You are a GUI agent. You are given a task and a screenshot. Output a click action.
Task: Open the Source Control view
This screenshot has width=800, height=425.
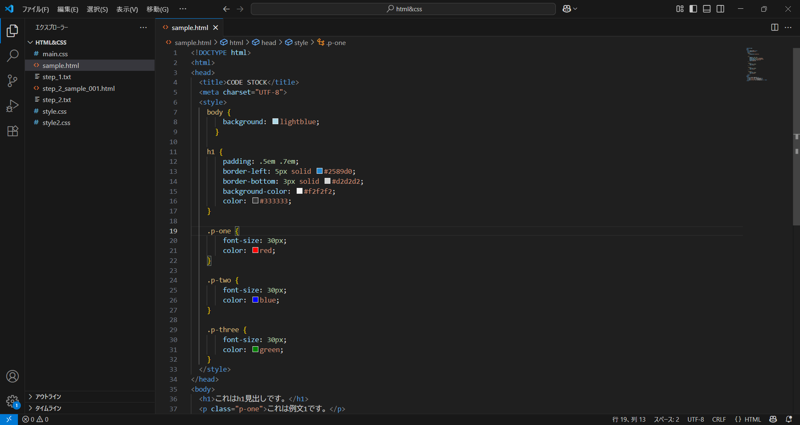(x=12, y=81)
